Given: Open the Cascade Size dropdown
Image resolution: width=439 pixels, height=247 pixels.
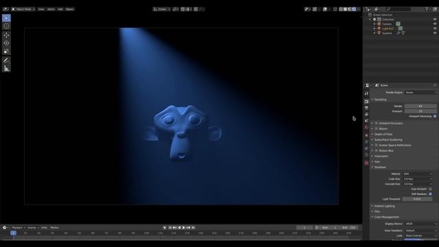Looking at the screenshot, I should point(417,184).
